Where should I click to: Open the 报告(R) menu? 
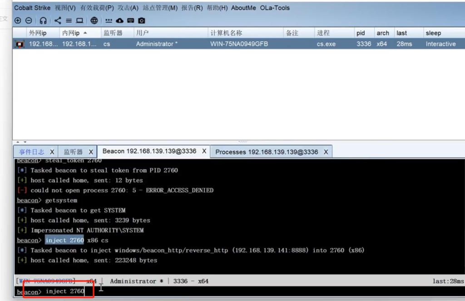(x=192, y=8)
